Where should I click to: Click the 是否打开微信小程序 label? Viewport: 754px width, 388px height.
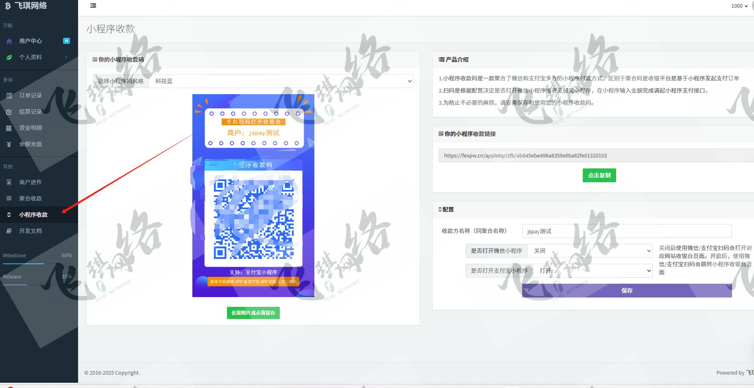click(x=497, y=251)
